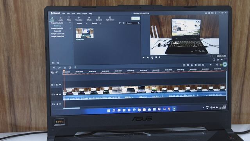Click the Crop icon in timeline toolbar
Image resolution: width=250 pixels, height=141 pixels.
click(x=75, y=68)
